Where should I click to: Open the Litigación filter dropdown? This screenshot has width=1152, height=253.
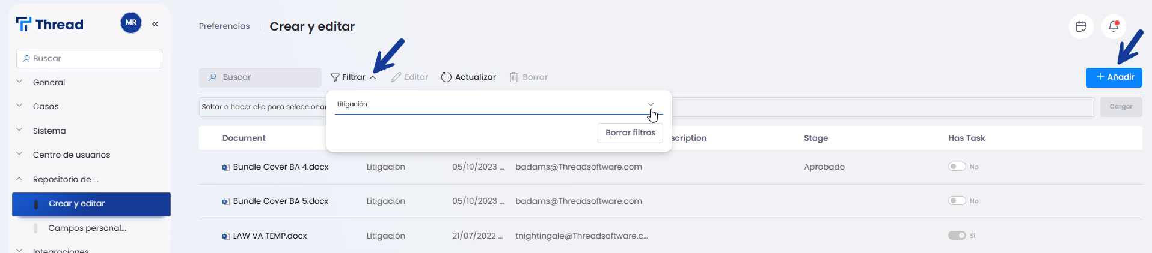coord(498,104)
